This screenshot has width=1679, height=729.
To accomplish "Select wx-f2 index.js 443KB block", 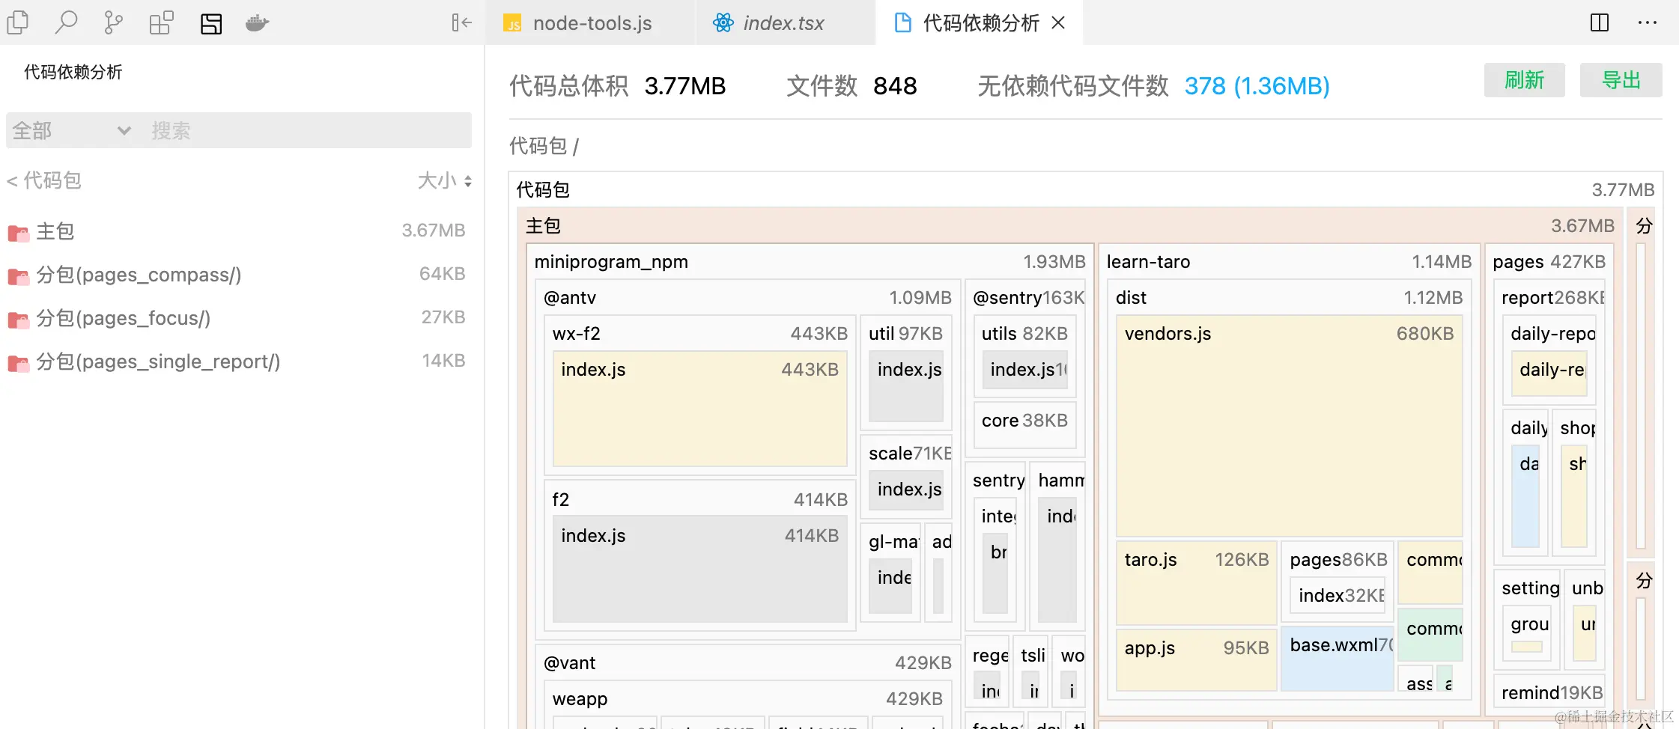I will [x=699, y=409].
